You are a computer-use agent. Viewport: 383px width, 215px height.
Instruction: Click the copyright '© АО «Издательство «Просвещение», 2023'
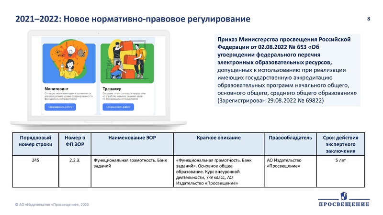52,204
